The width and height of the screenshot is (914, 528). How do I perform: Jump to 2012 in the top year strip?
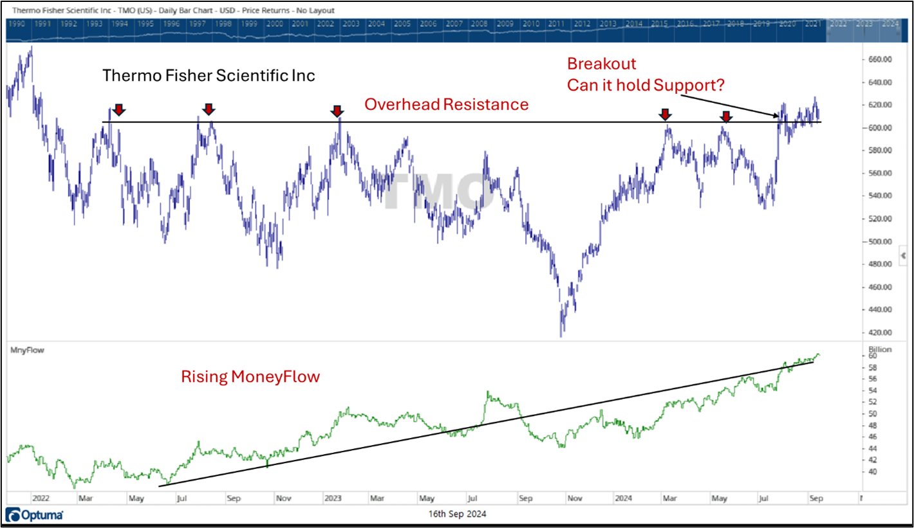pyautogui.click(x=583, y=24)
